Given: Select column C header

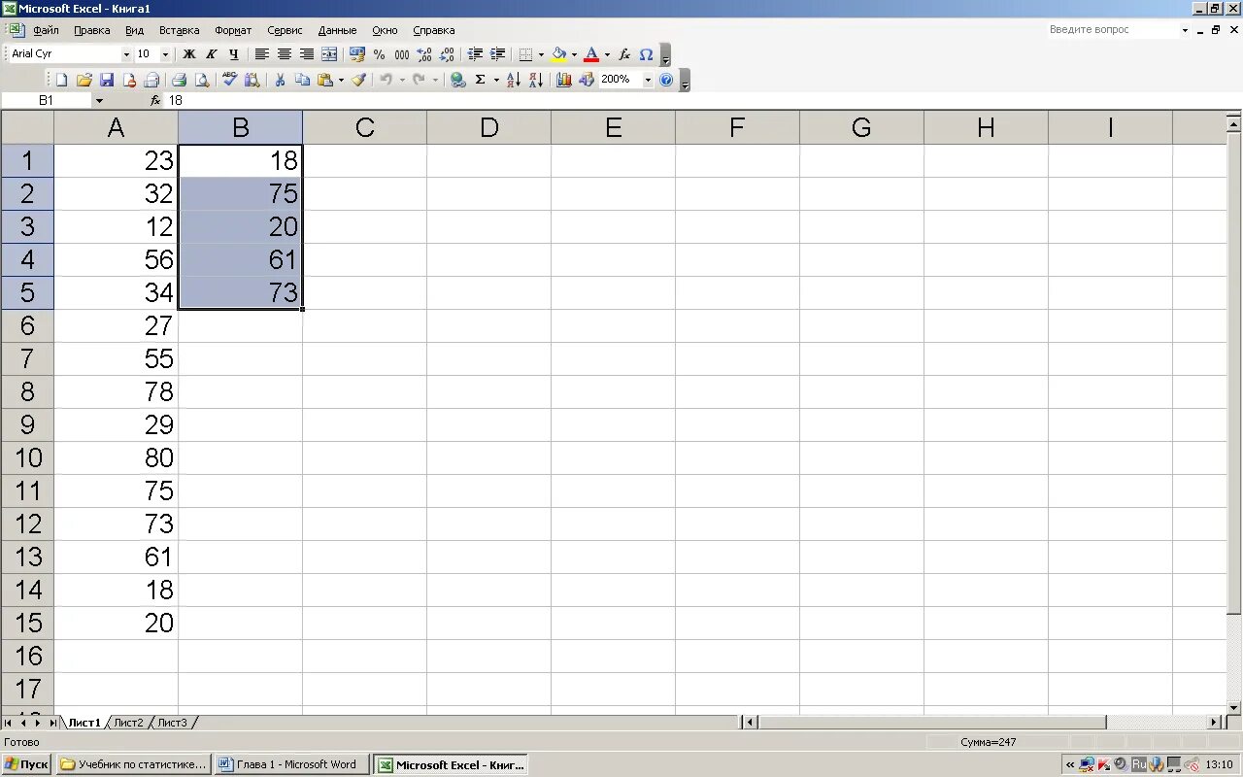Looking at the screenshot, I should click(364, 127).
